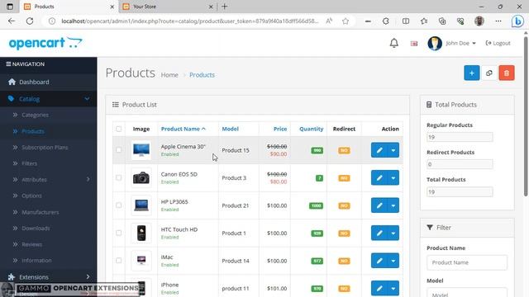529x297 pixels.
Task: Edit iMac with pencil button
Action: (379, 261)
